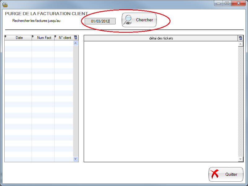Minimize the purge window

coord(219,3)
